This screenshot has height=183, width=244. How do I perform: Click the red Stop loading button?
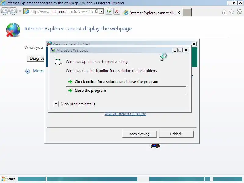point(117,11)
